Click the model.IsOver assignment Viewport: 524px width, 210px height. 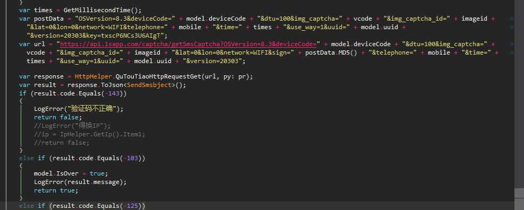[x=71, y=173]
